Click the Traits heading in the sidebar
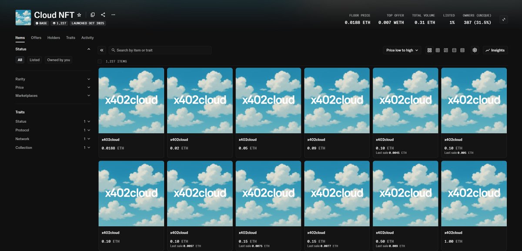The height and width of the screenshot is (251, 522). (x=20, y=112)
